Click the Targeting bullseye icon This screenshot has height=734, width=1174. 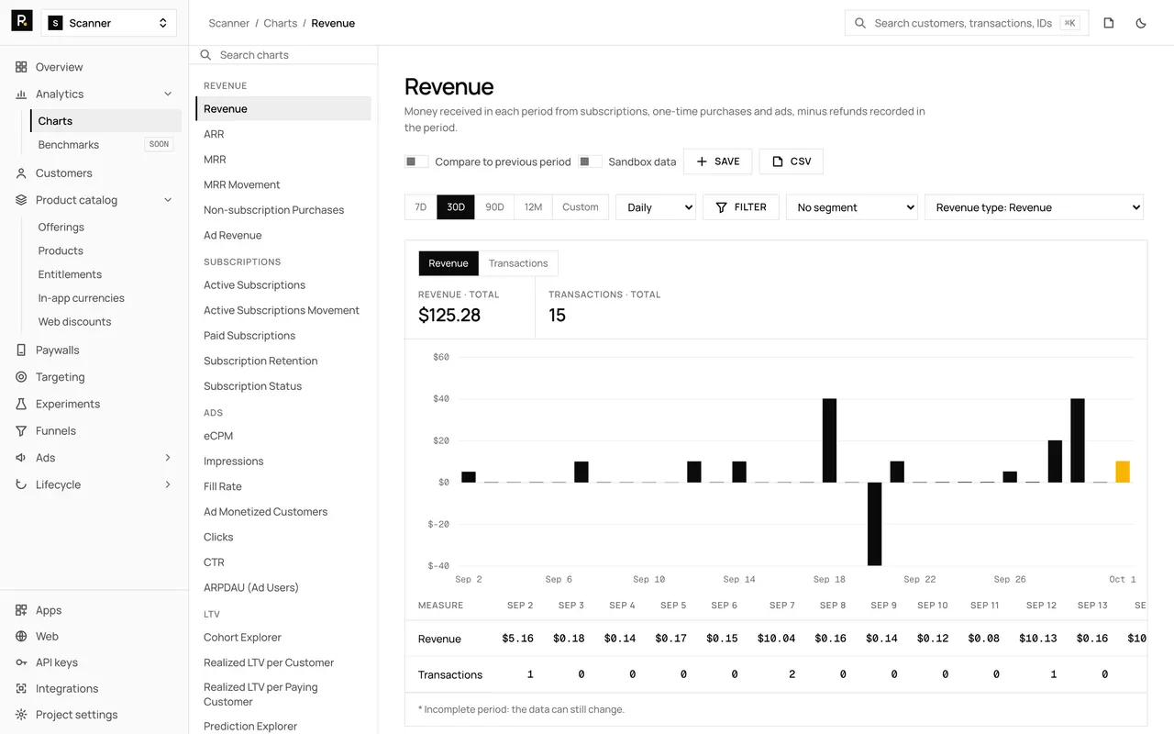coord(21,377)
